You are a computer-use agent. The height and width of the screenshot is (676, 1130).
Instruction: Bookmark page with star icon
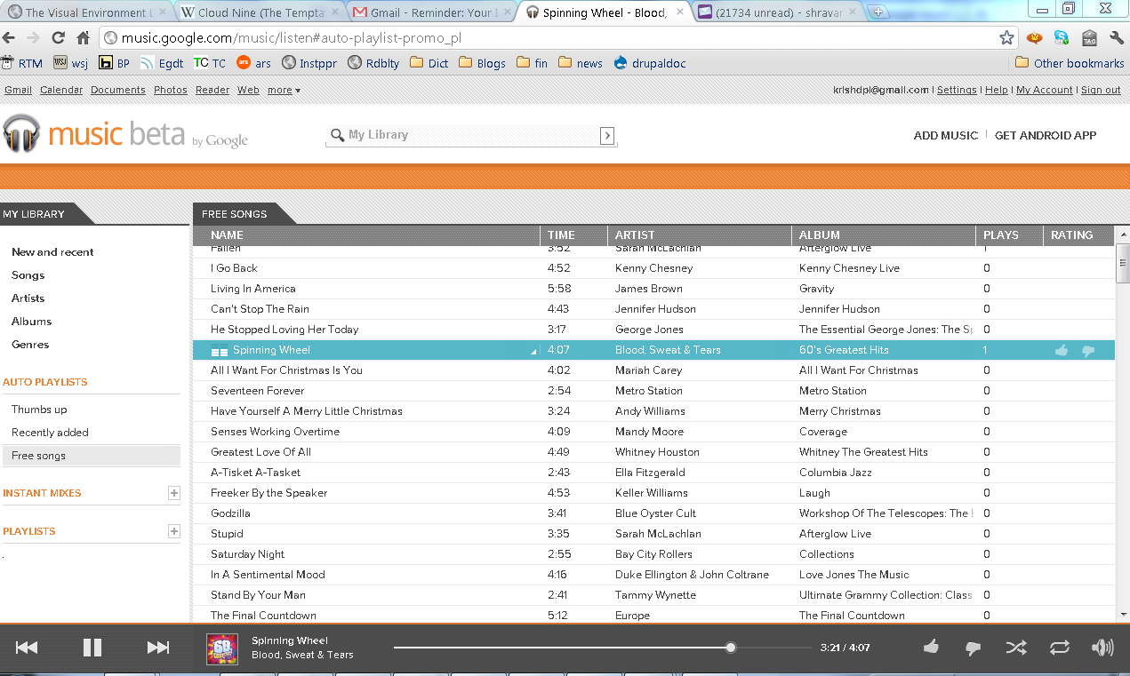pos(1006,37)
